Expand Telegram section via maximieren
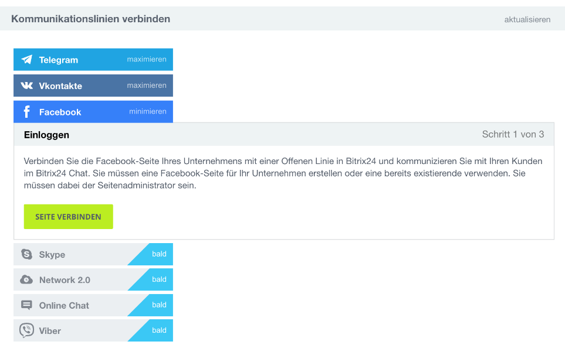This screenshot has width=565, height=355. point(147,59)
